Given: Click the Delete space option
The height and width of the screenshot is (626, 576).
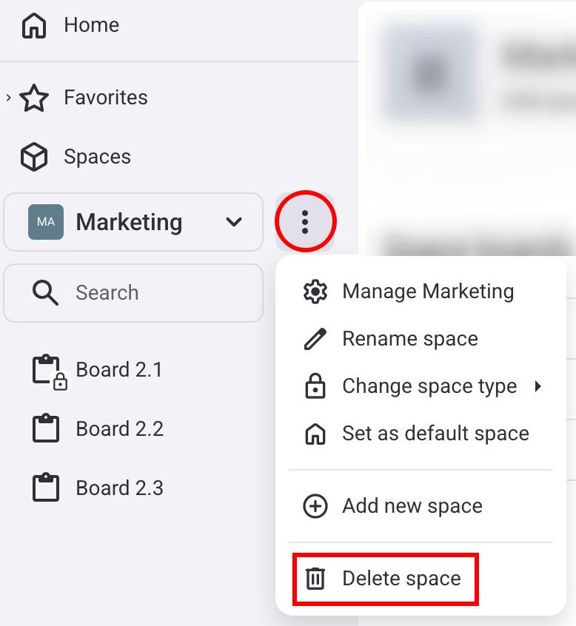Looking at the screenshot, I should coord(401,579).
